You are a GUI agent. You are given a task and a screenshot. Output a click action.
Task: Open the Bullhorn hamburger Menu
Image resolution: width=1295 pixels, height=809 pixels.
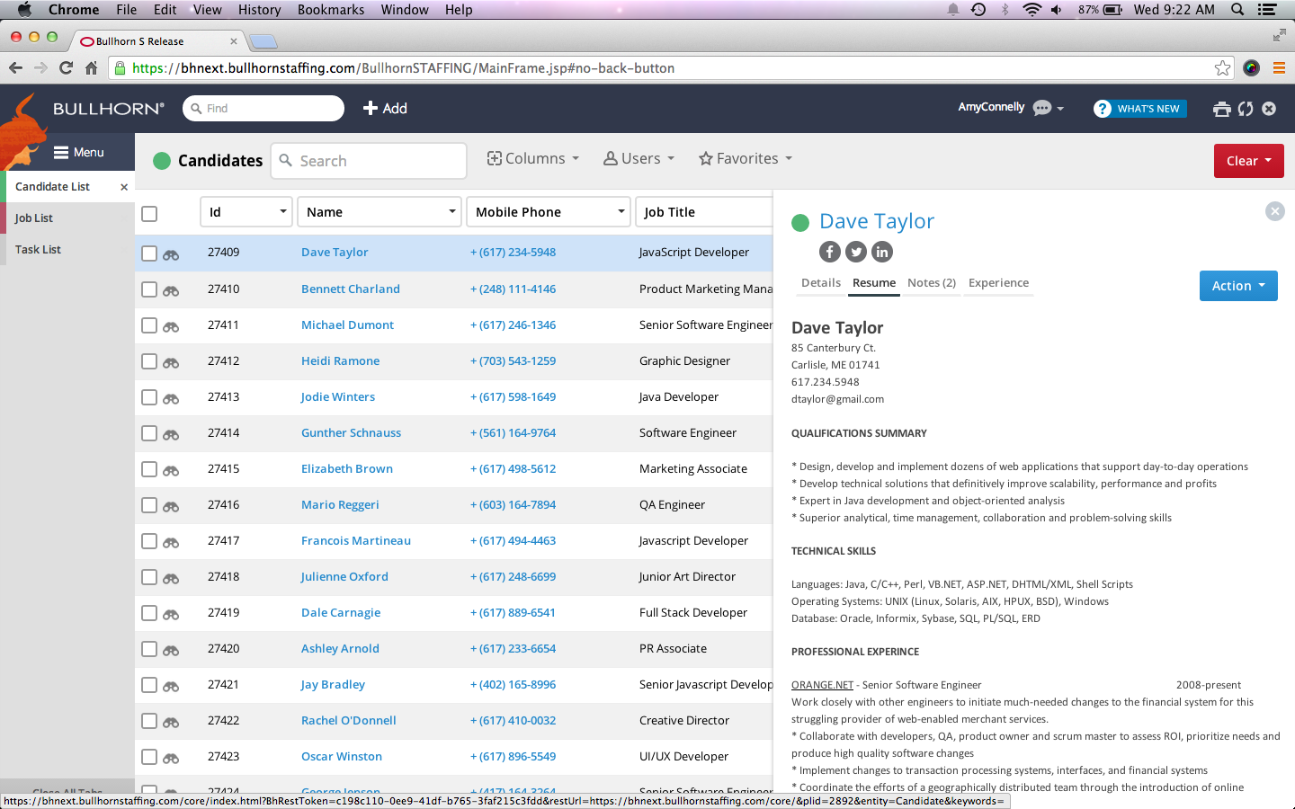click(x=78, y=153)
